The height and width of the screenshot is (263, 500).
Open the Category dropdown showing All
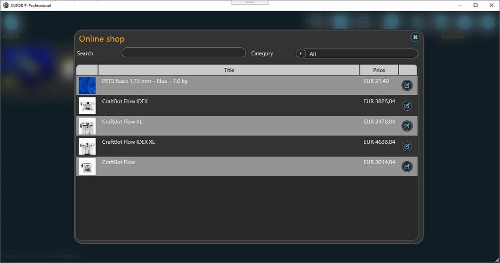357,53
